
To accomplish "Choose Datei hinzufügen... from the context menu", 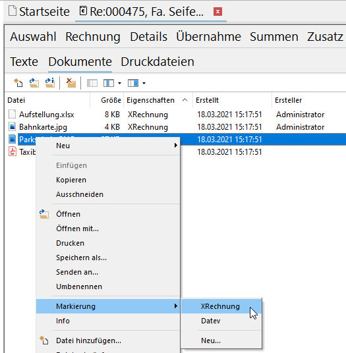I will pyautogui.click(x=108, y=340).
